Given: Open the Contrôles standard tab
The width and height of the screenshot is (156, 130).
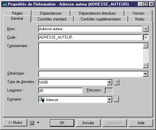Looking at the screenshot, I should (x=52, y=19).
